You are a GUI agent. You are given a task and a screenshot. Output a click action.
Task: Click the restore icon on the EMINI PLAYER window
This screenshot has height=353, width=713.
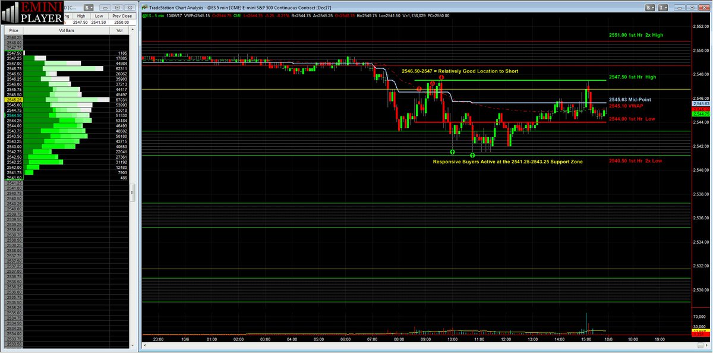tap(117, 8)
